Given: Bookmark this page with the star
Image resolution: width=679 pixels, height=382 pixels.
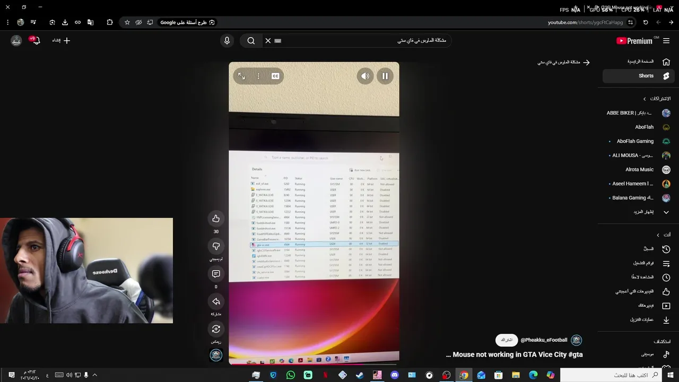Looking at the screenshot, I should pos(127,22).
